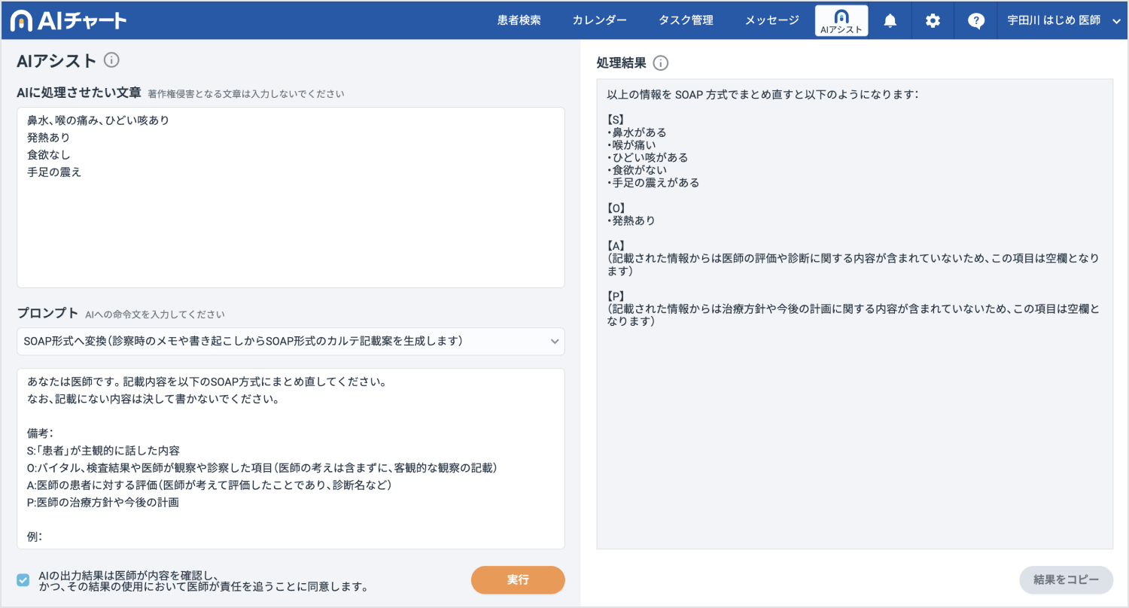This screenshot has width=1129, height=608.
Task: Click info icon next to AIアシスト heading
Action: point(111,60)
